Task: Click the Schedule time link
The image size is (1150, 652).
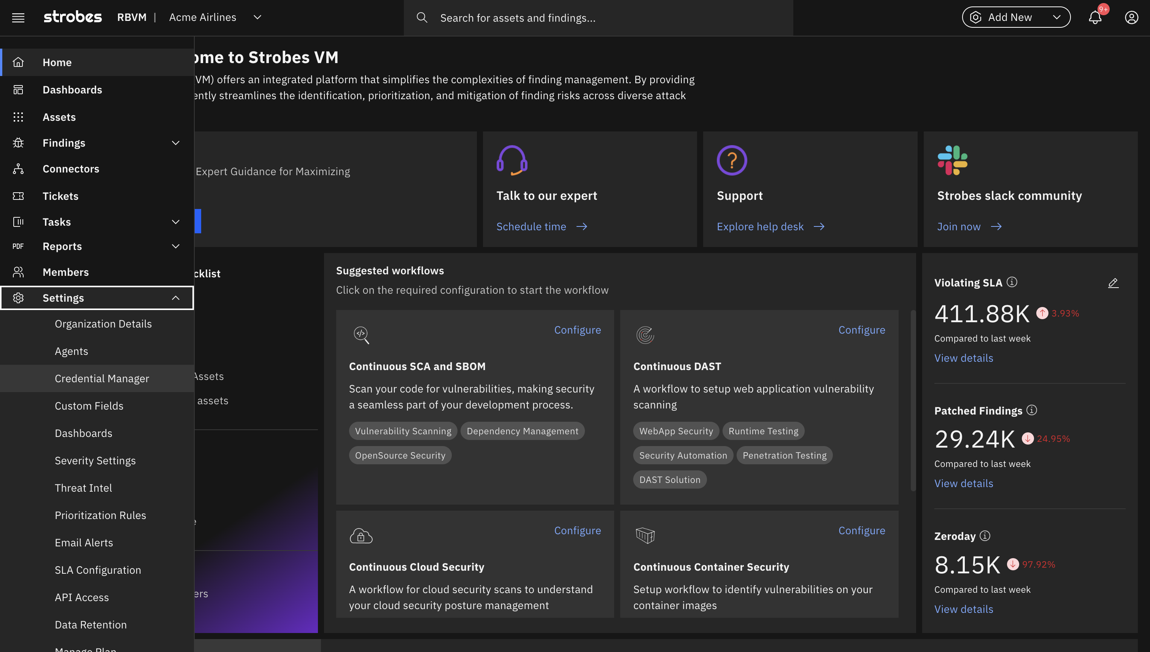Action: coord(542,226)
